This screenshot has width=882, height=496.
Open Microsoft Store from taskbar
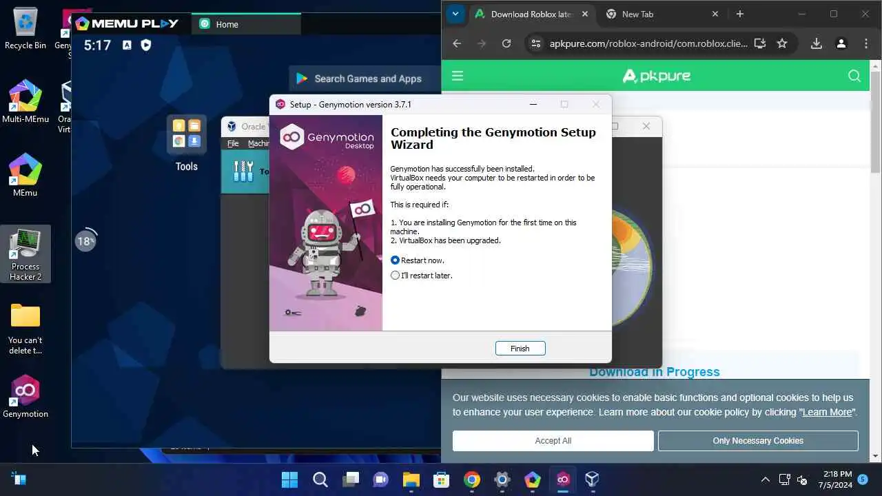pos(442,479)
